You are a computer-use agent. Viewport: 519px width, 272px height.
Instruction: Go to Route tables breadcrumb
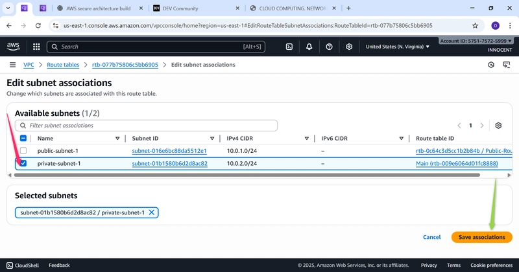point(63,65)
